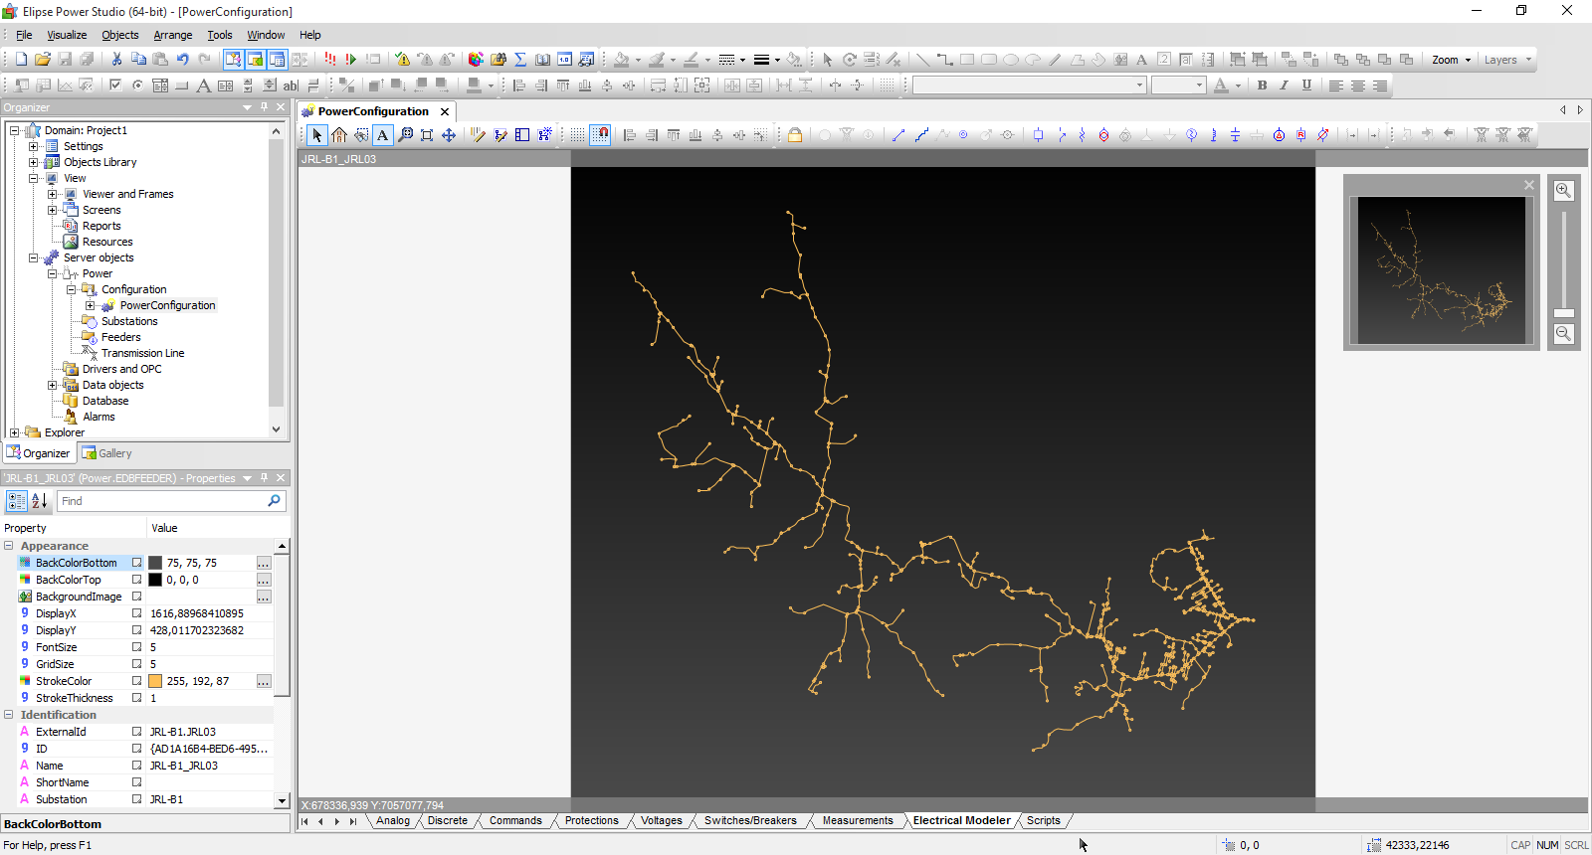Open the Layers dropdown
Screen dimensions: 1592x855
coord(1507,60)
